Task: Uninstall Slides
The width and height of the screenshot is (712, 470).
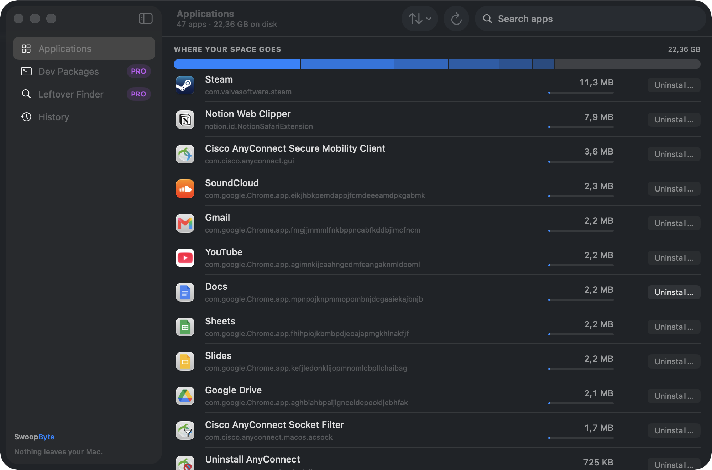Action: (674, 361)
